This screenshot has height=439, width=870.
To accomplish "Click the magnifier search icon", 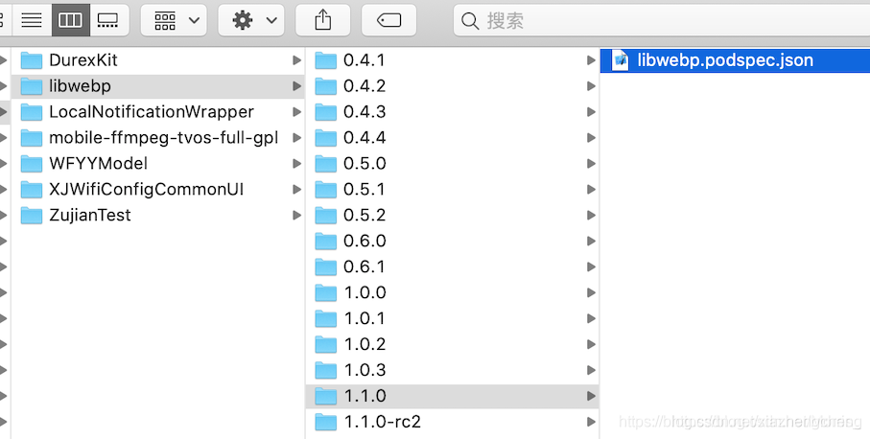I will [470, 21].
